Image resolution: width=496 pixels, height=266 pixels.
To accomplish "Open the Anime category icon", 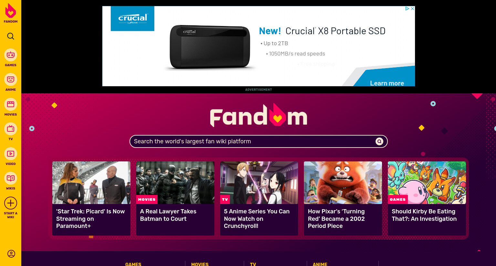I will coord(11,79).
